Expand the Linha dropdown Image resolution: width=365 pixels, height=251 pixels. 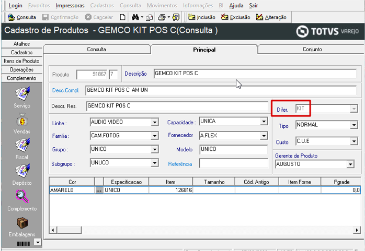click(155, 122)
